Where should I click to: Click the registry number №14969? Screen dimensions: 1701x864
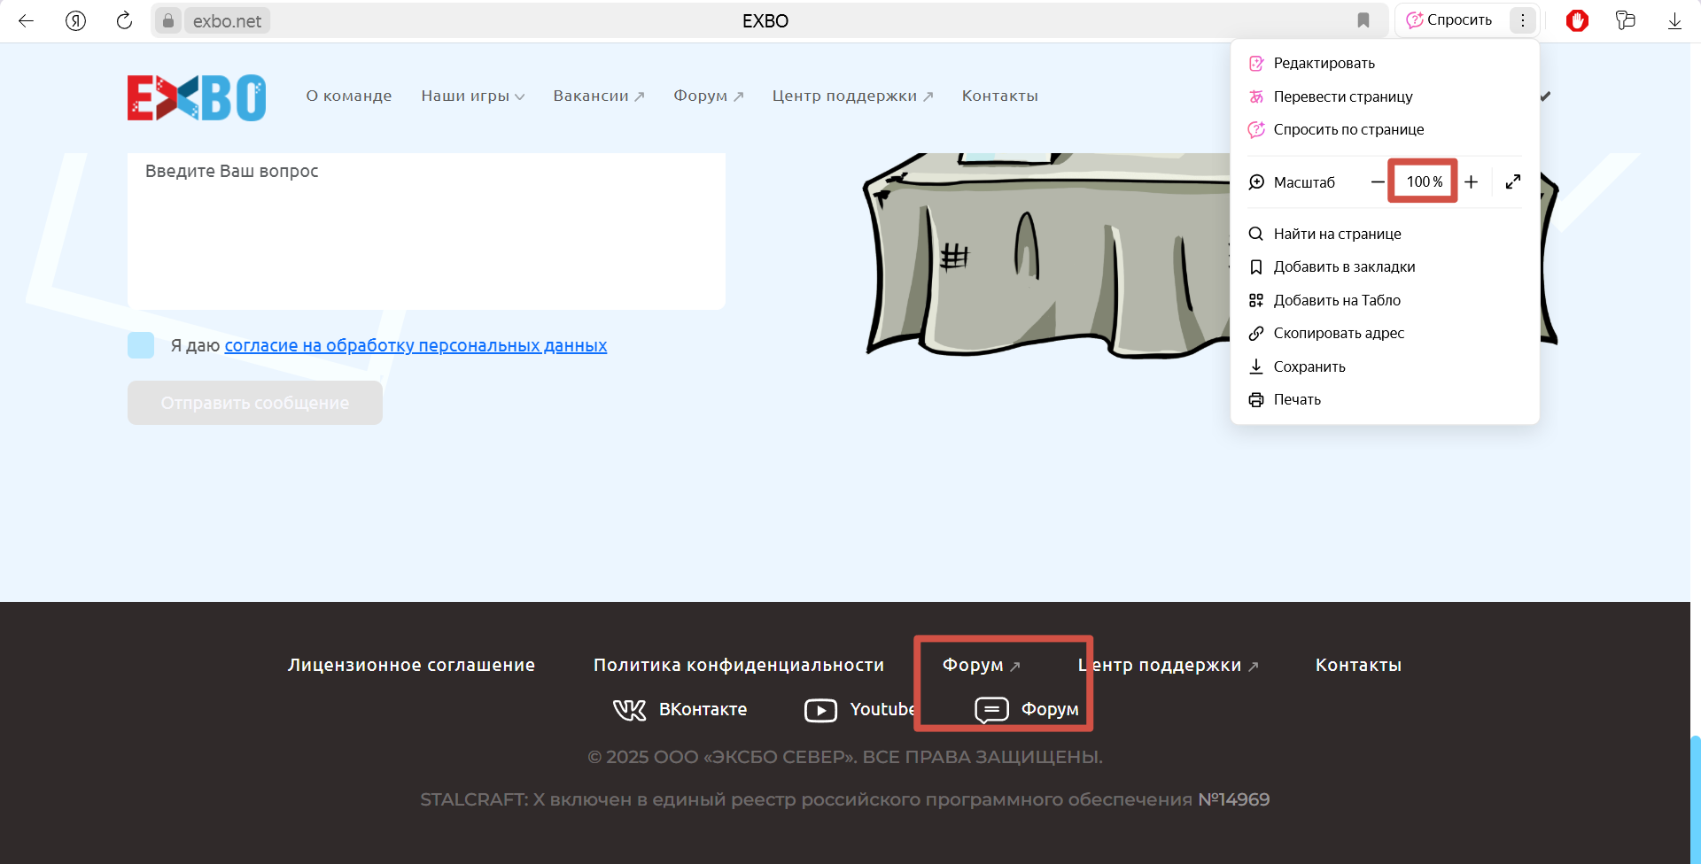point(1233,799)
